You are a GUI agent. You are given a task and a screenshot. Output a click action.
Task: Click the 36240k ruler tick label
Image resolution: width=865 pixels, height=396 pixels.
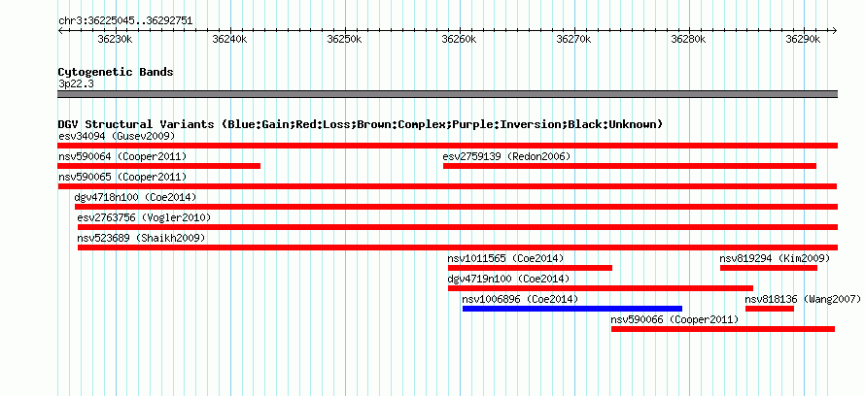point(229,39)
